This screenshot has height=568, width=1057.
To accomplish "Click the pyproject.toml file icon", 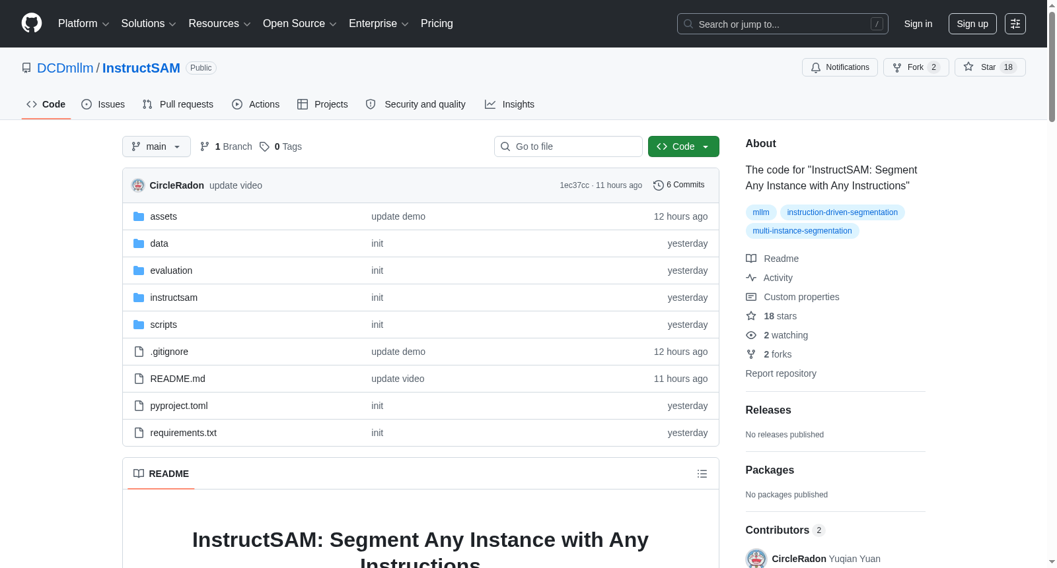I will [139, 406].
